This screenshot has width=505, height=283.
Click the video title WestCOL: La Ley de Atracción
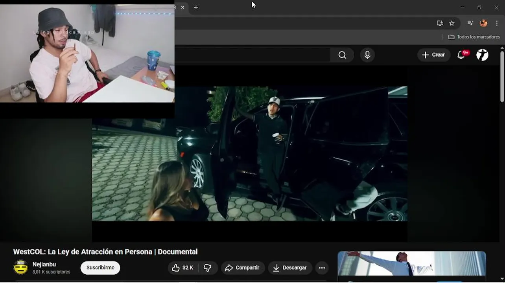pos(105,252)
